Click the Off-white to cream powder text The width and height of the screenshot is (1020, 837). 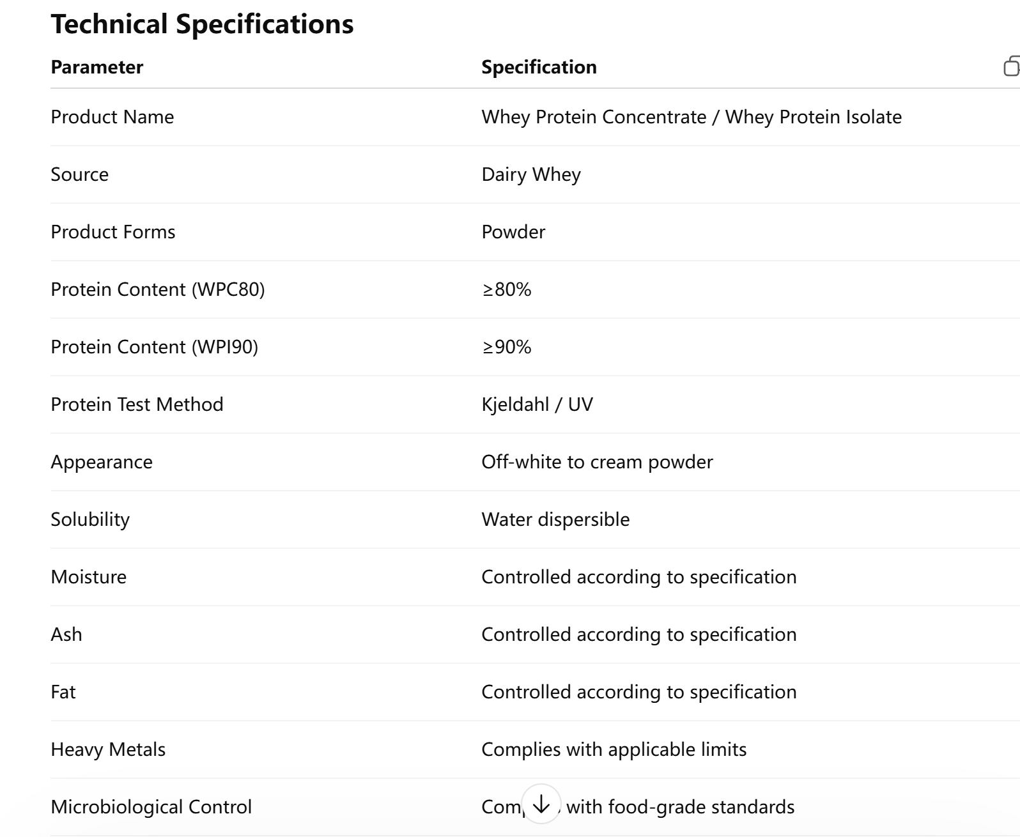(597, 462)
